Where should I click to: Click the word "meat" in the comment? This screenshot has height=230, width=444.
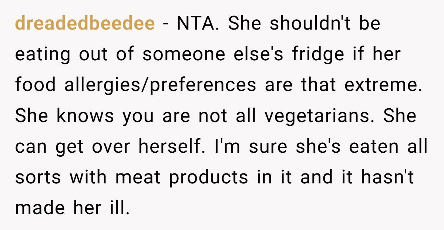[x=138, y=177]
